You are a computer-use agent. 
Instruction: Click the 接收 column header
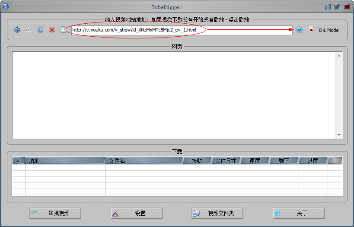point(198,161)
